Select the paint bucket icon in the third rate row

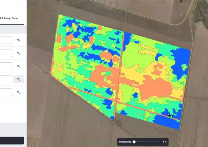coord(19,66)
